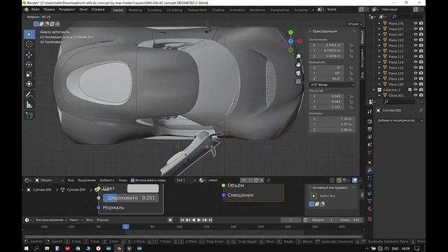Switch to the Sculpting workspace tab
The image size is (448, 252).
(154, 10)
